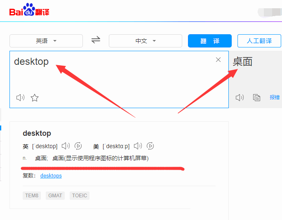The height and width of the screenshot is (220, 282).
Task: Clear the input text with the X
Action: click(x=218, y=59)
